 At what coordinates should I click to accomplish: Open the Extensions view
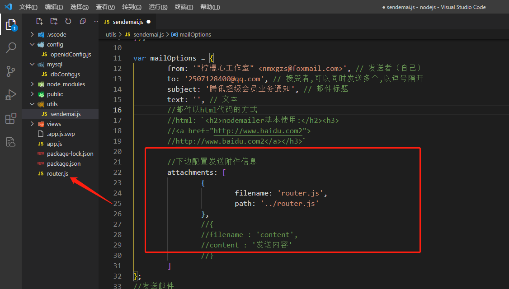click(x=11, y=118)
